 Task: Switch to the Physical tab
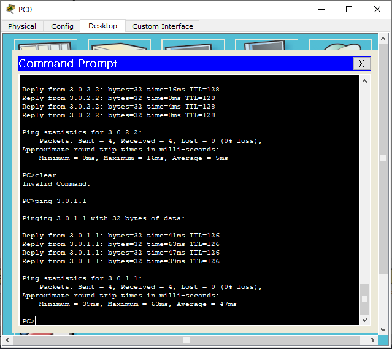(22, 26)
